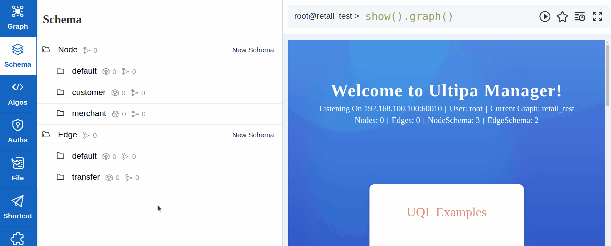Select the merchant node schema name
The height and width of the screenshot is (246, 611).
click(89, 113)
